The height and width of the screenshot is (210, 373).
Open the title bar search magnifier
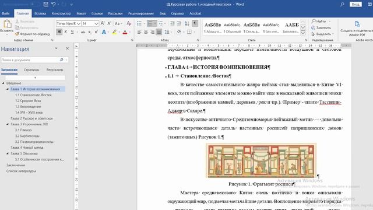coord(342,4)
